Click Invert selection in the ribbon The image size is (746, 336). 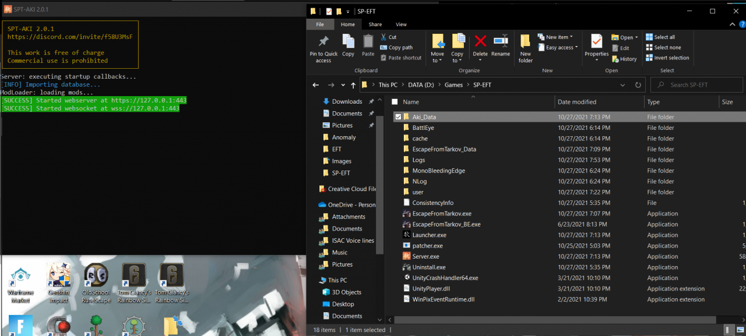pos(667,58)
